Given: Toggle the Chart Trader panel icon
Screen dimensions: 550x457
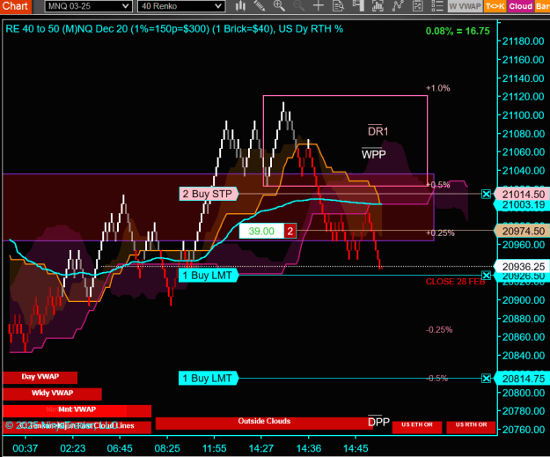Looking at the screenshot, I should pos(358,6).
